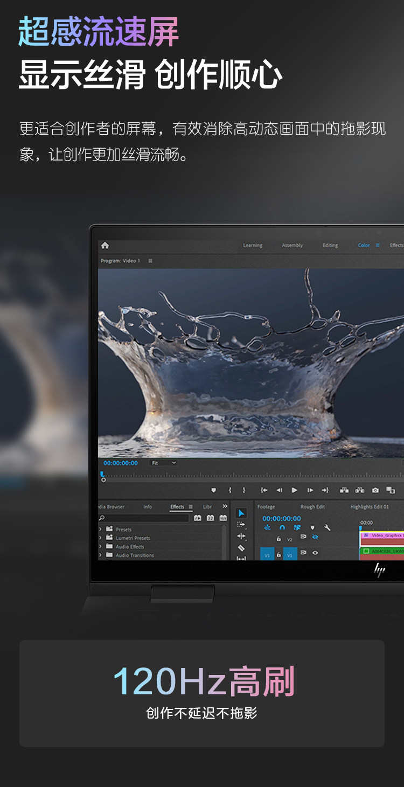Viewport: 404px width, 787px height.
Task: Toggle Snap magnet in the timeline
Action: click(282, 528)
